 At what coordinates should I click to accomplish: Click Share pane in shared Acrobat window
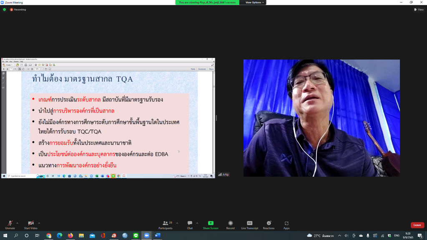(x=211, y=69)
